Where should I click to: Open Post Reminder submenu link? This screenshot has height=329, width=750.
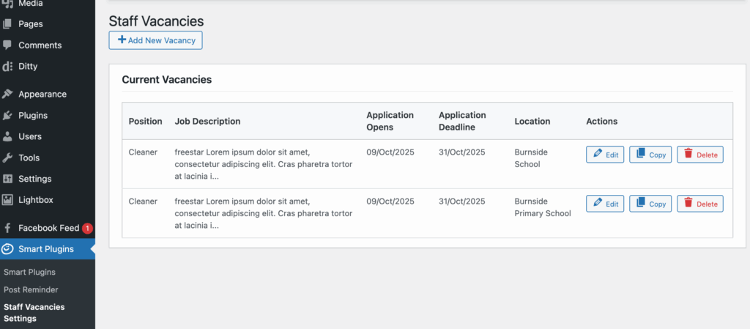pos(31,290)
